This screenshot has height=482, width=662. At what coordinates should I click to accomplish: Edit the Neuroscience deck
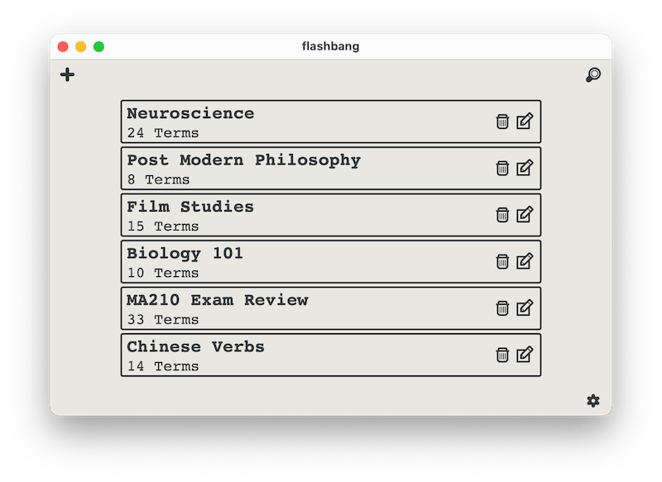point(525,122)
